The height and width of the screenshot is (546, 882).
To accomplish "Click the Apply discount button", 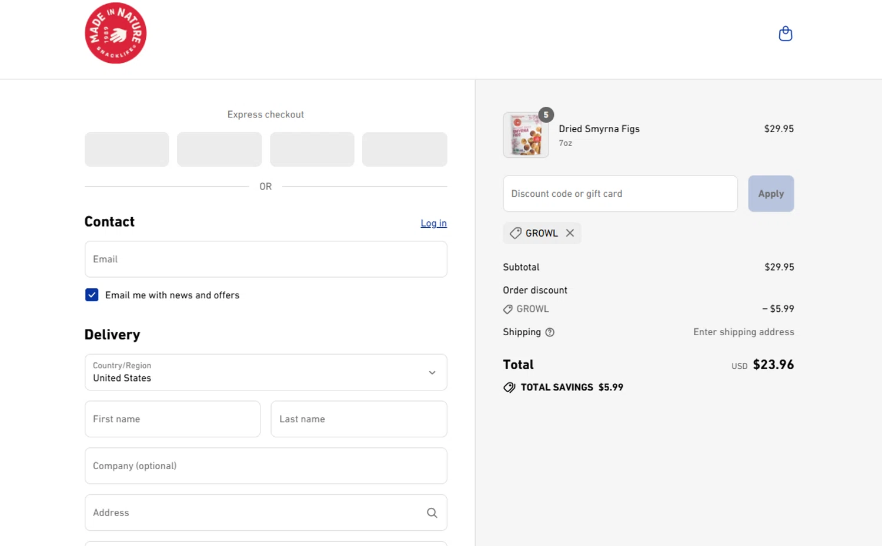I will [771, 194].
